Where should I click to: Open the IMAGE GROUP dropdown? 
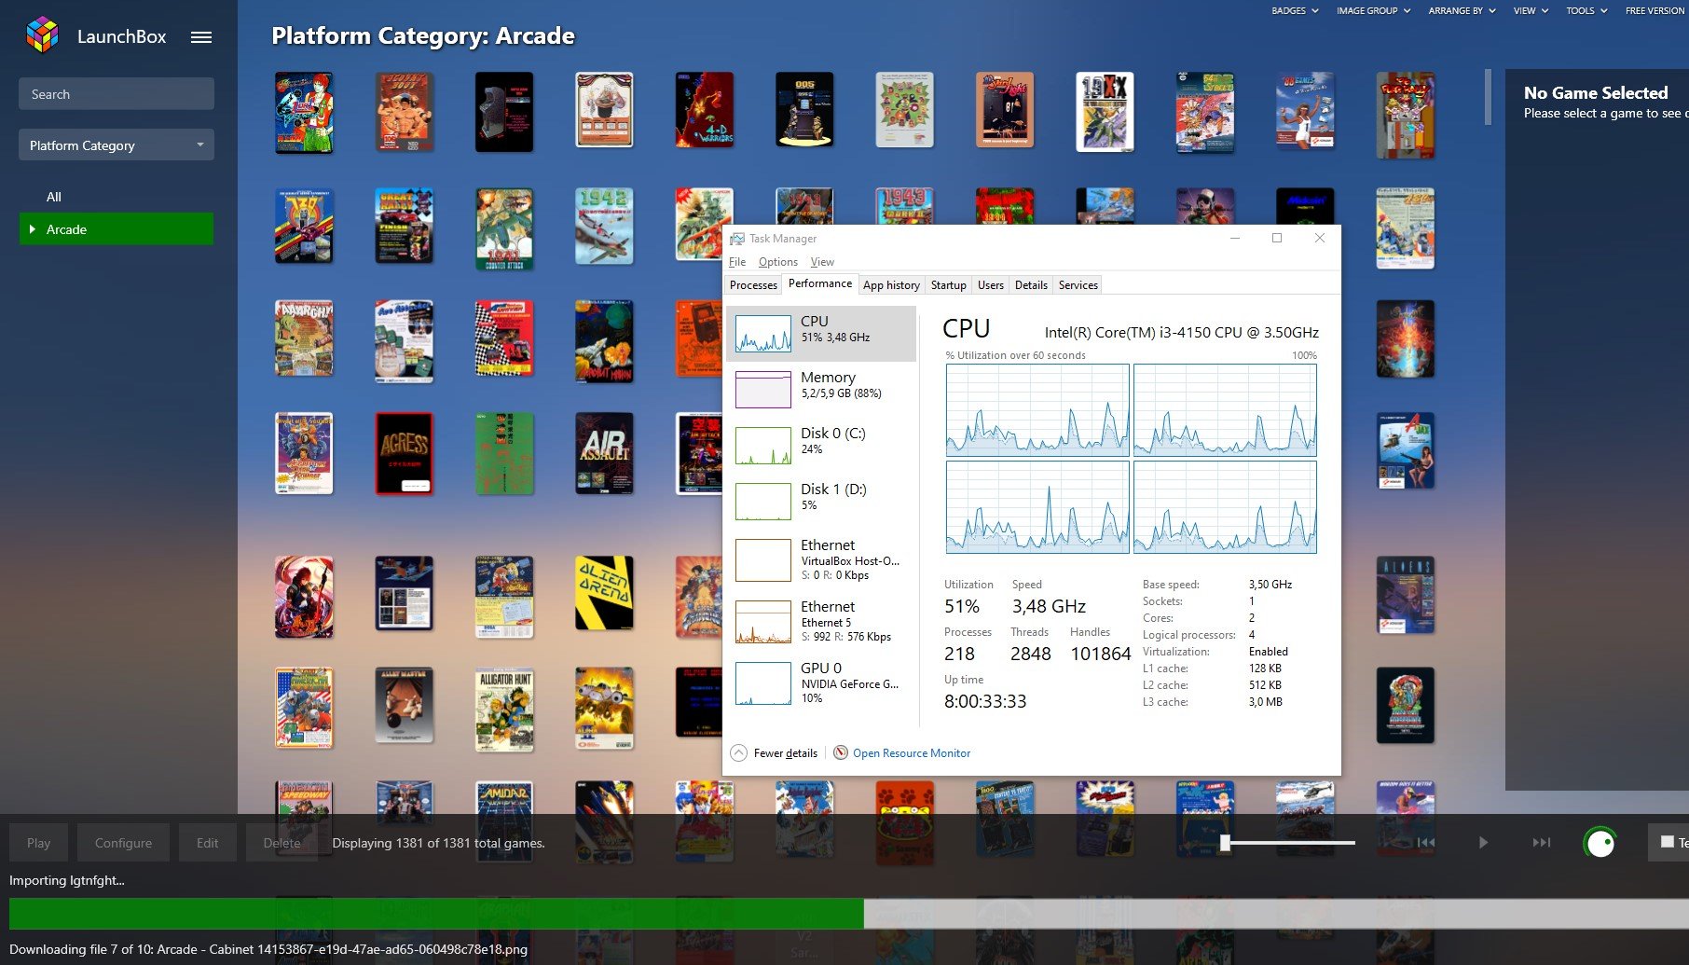(1373, 11)
